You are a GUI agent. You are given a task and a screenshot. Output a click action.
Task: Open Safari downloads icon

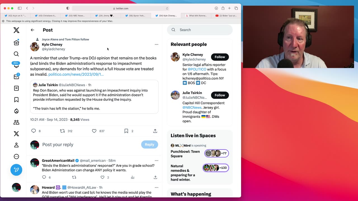(216, 8)
